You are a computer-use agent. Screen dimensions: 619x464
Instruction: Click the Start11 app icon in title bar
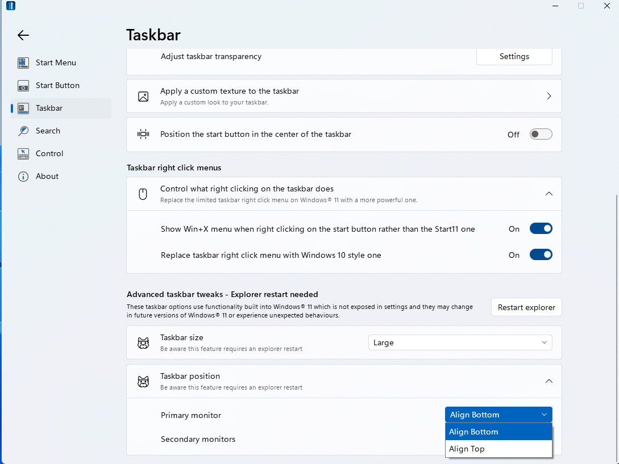coord(11,6)
